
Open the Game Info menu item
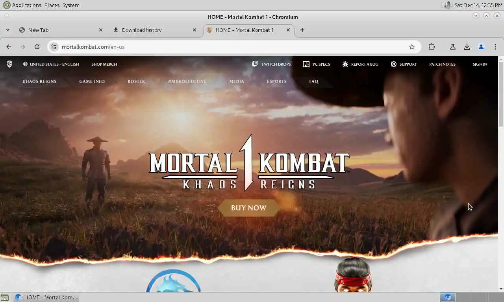[92, 81]
